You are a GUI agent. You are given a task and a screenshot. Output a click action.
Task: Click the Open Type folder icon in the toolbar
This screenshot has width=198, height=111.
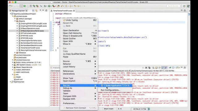tap(58, 6)
